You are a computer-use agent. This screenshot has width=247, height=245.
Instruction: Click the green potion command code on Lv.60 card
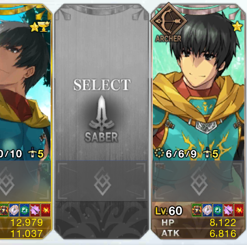218,210
